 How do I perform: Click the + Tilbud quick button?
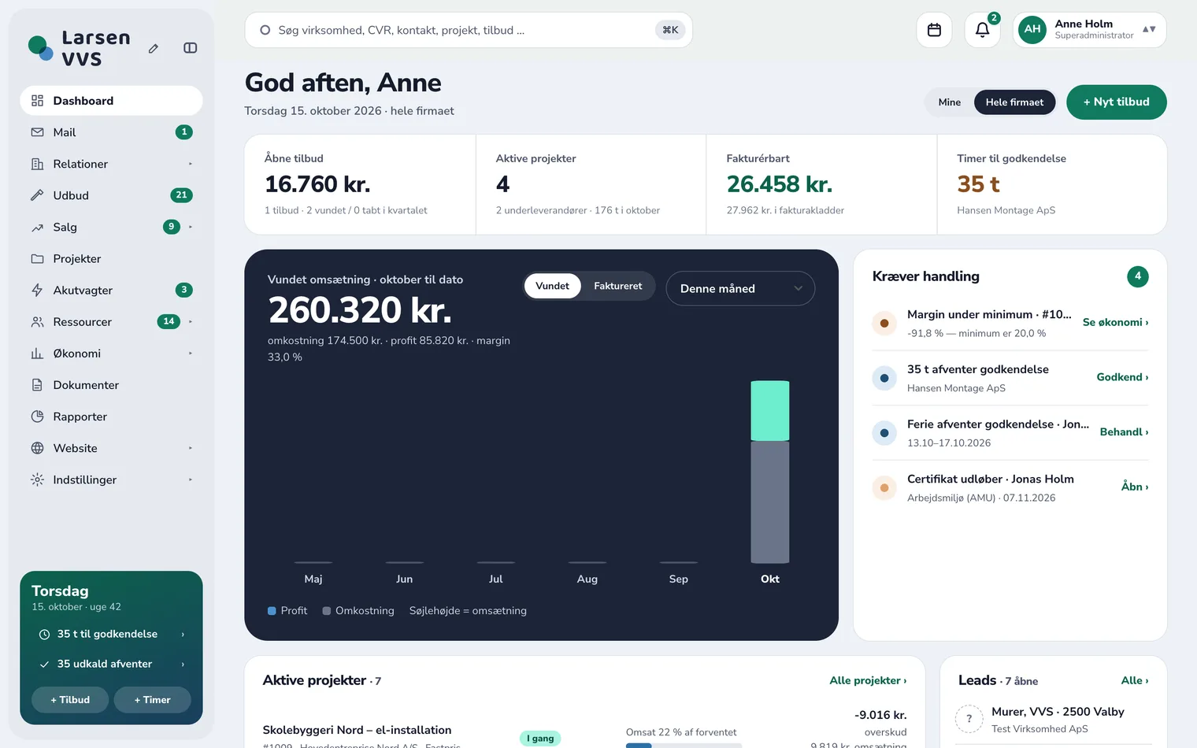pos(70,700)
